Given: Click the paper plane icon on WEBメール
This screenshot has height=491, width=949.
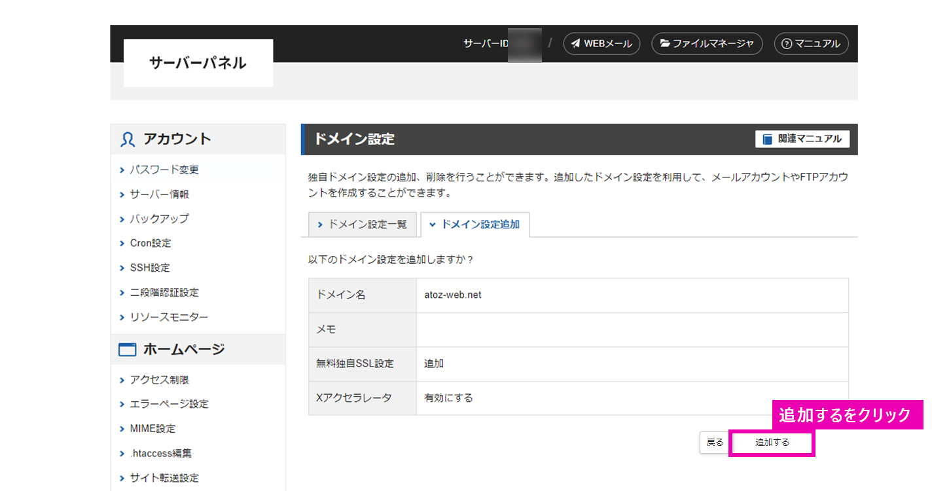Looking at the screenshot, I should pyautogui.click(x=575, y=44).
